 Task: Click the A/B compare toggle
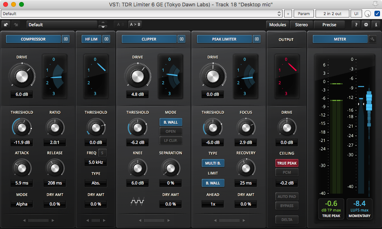point(120,24)
